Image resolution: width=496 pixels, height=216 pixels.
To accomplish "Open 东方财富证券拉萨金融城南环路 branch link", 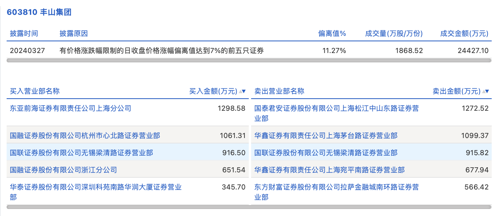I will 337,187.
